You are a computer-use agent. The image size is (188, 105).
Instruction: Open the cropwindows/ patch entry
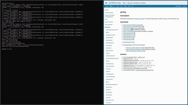[110, 74]
